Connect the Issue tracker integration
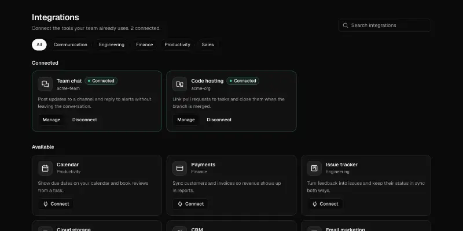This screenshot has width=463, height=231. pos(325,204)
